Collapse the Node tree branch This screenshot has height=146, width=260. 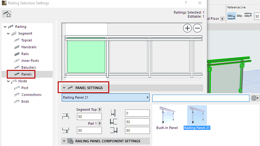(x=8, y=81)
